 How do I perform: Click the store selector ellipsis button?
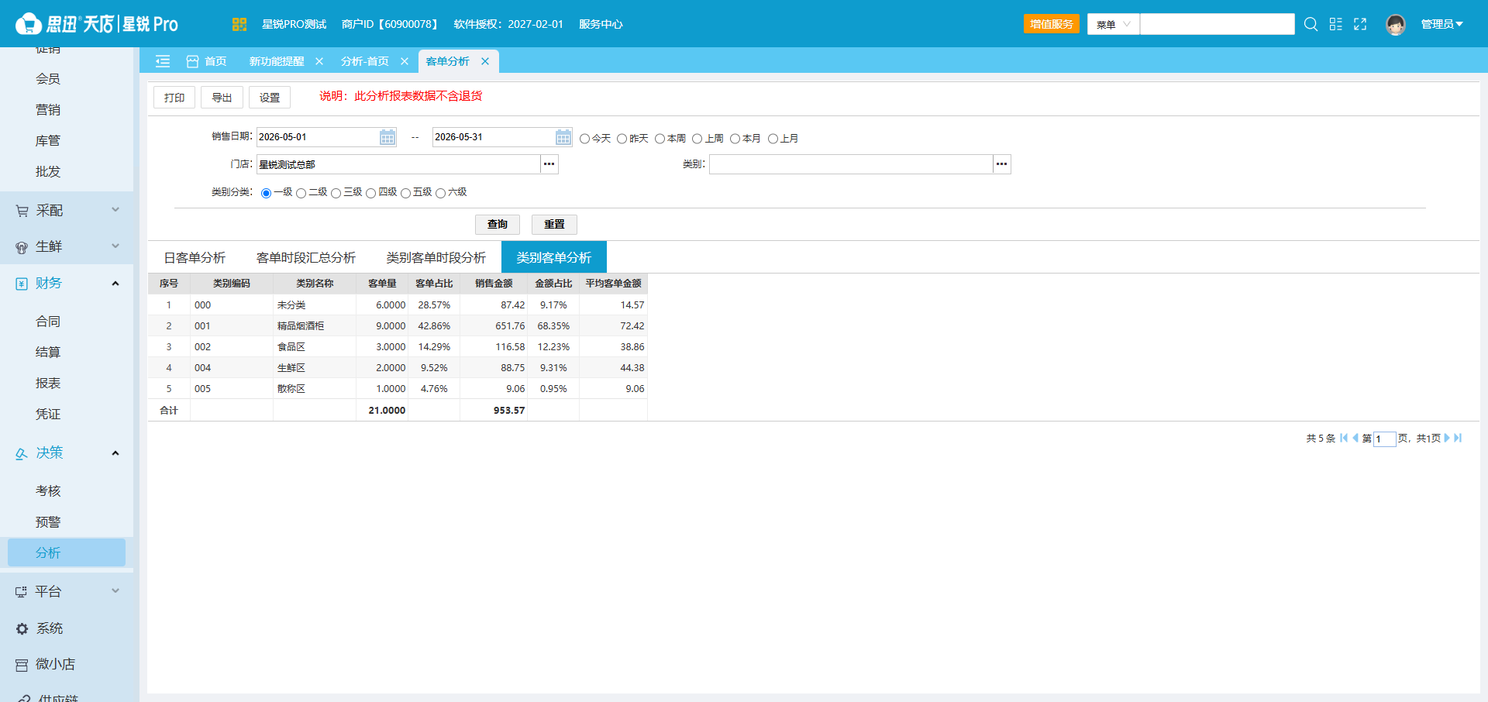click(x=549, y=164)
